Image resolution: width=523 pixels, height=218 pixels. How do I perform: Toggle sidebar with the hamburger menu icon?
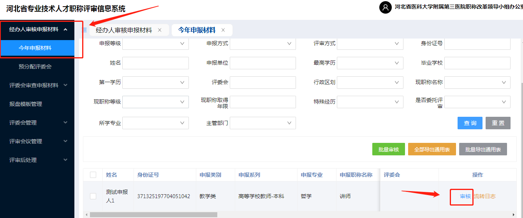pos(84,30)
